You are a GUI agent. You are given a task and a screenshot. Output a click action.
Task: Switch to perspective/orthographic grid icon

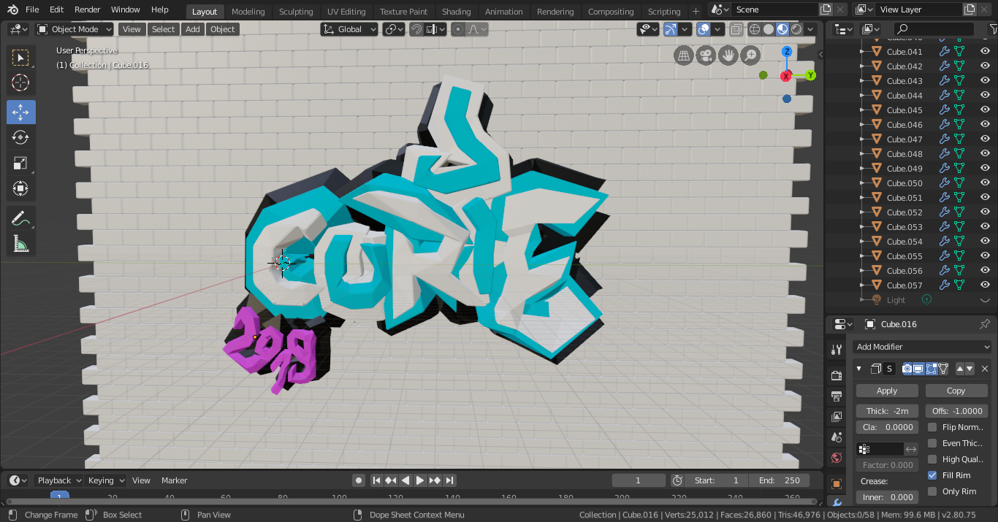click(684, 55)
